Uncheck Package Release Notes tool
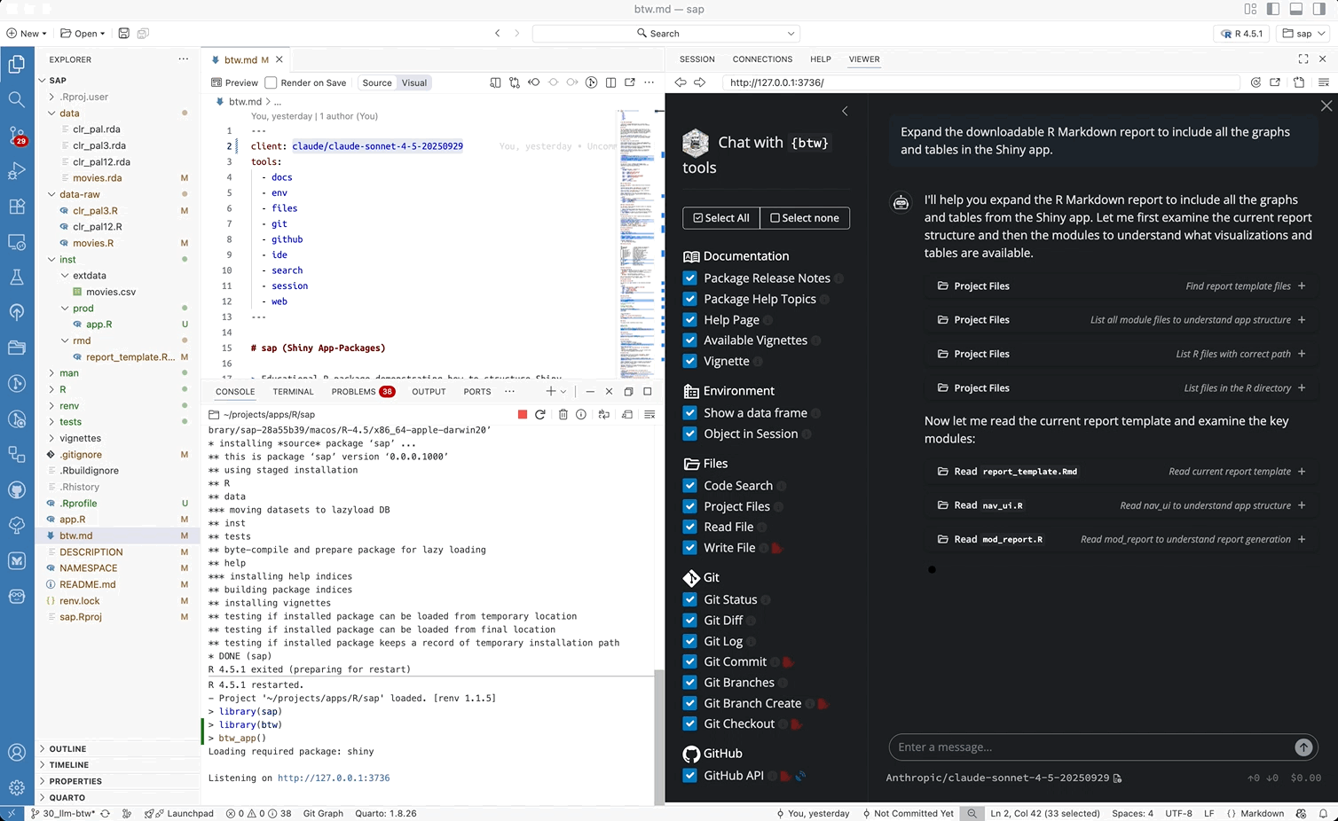This screenshot has height=821, width=1338. [x=689, y=278]
